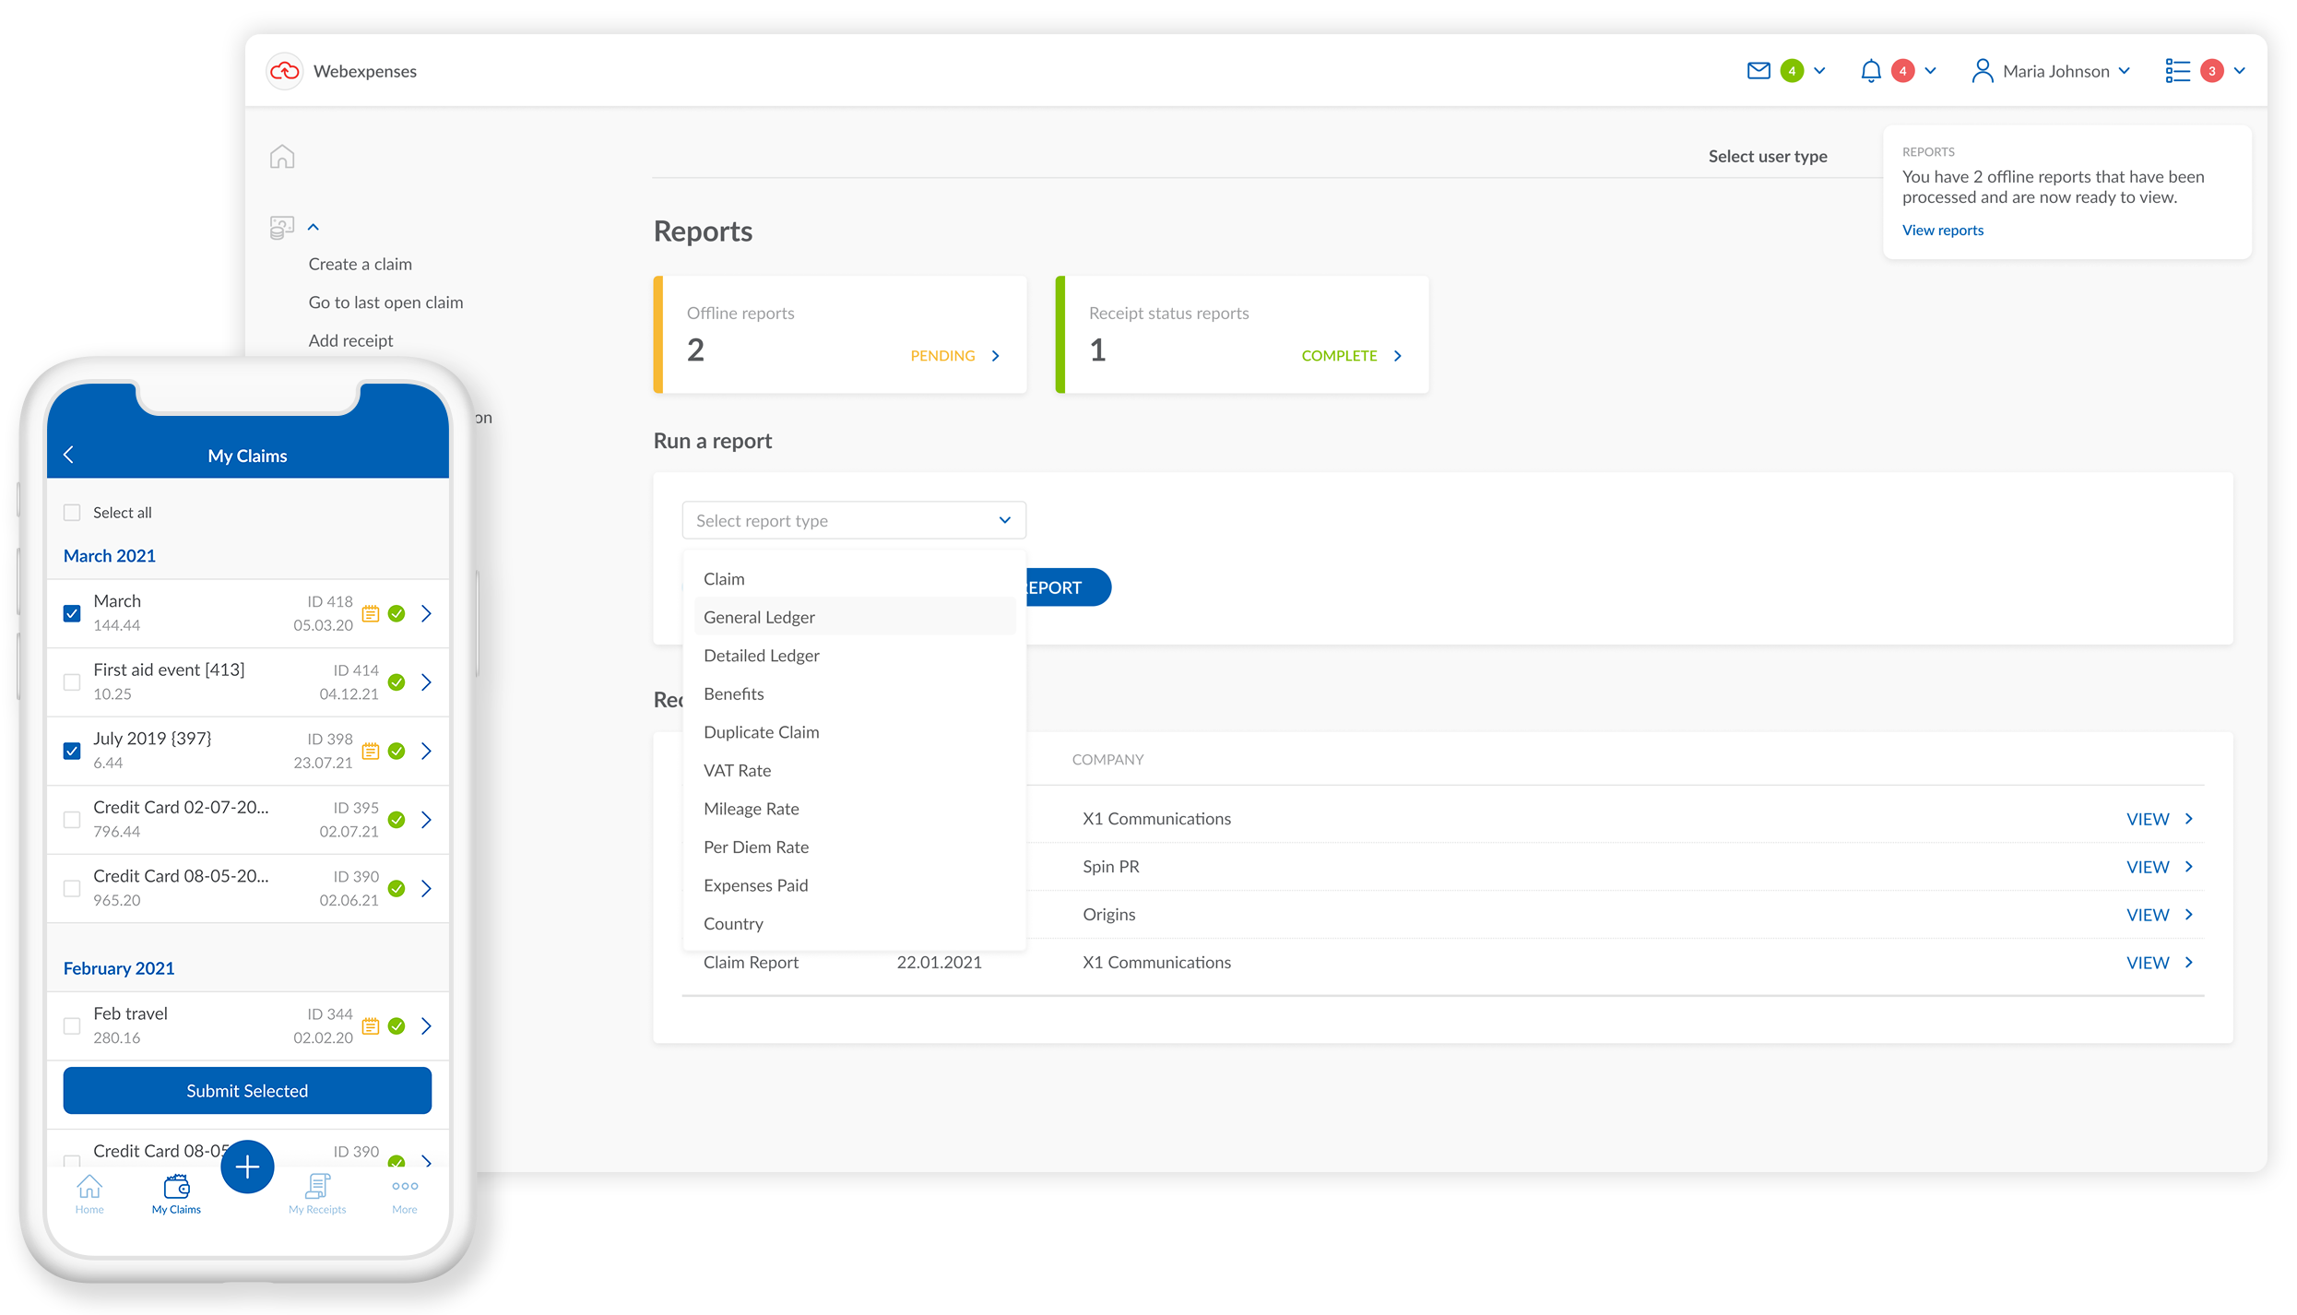Click the mail/envelope icon in header
The height and width of the screenshot is (1315, 2297).
(x=1760, y=69)
